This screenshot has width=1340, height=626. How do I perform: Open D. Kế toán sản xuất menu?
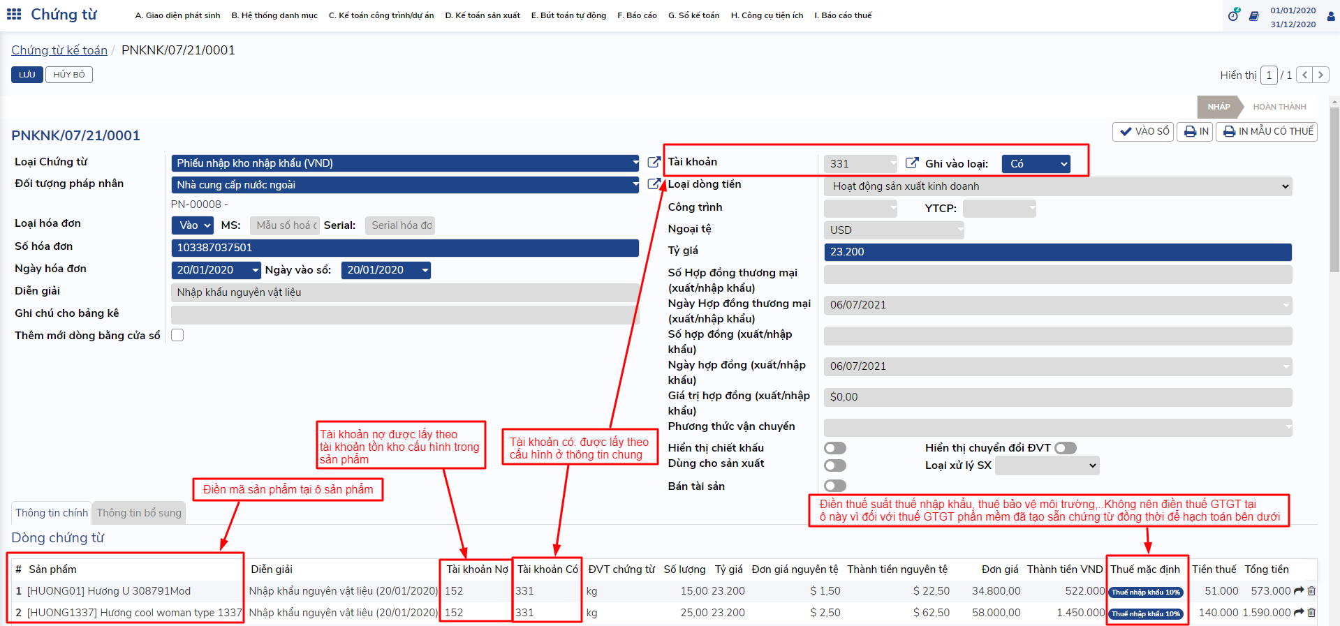pyautogui.click(x=483, y=15)
